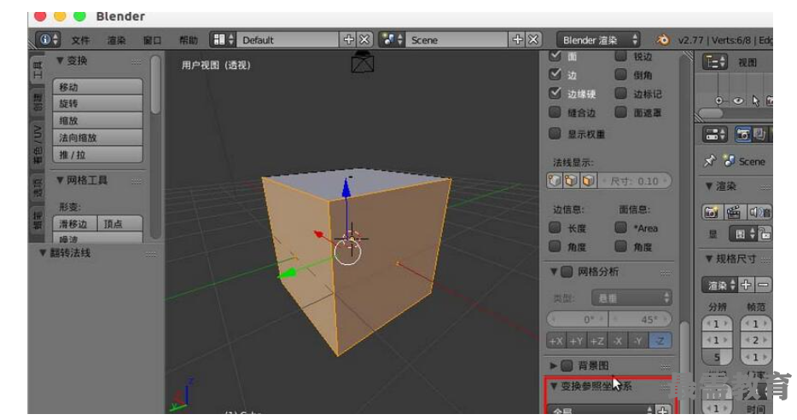
Task: Click the 推 / 拉 push/pull button
Action: pos(97,155)
